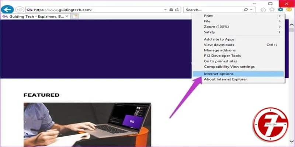This screenshot has width=295, height=147.
Task: Choose About Internet Explorer
Action: point(238,79)
